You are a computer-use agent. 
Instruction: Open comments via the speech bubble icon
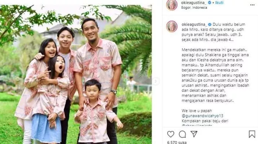(182, 134)
